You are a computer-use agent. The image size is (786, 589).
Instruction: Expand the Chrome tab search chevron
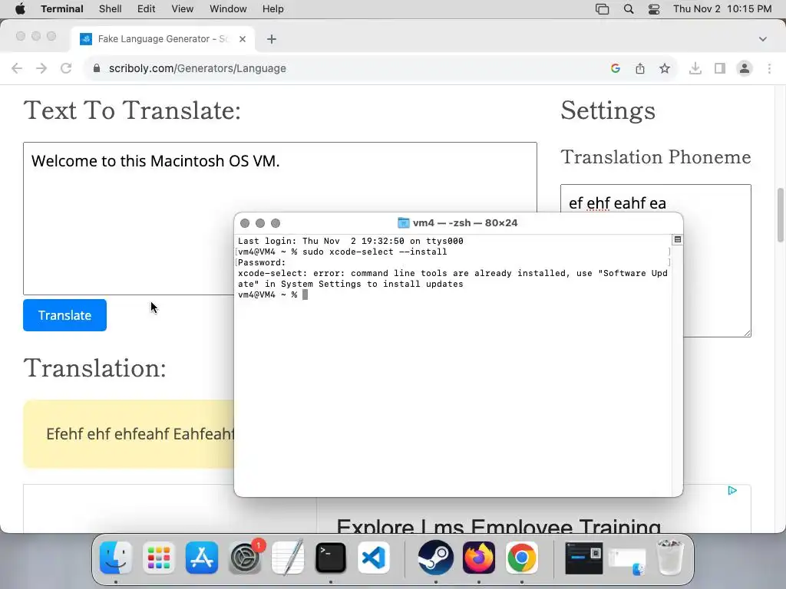[763, 39]
